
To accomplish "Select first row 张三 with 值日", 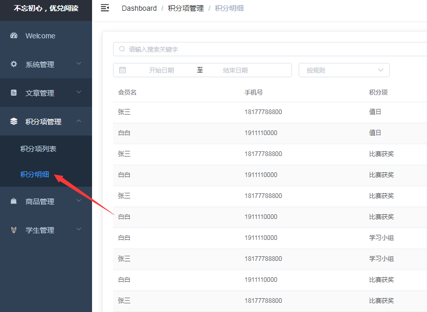I will tap(270, 112).
